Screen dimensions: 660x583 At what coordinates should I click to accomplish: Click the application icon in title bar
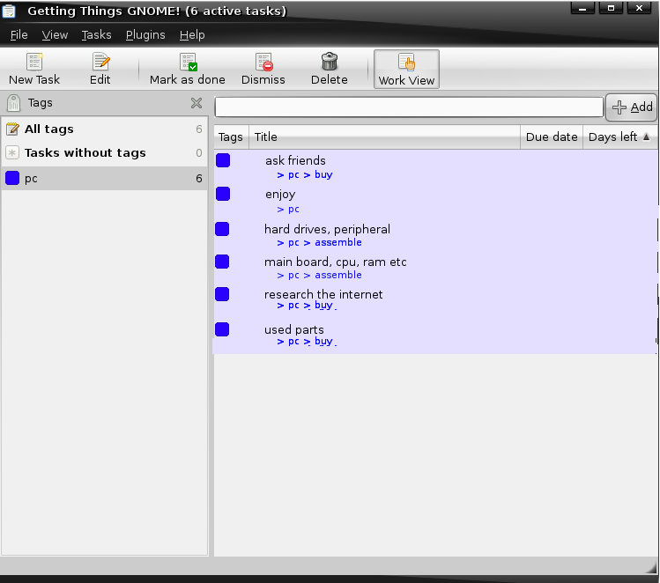click(x=10, y=11)
